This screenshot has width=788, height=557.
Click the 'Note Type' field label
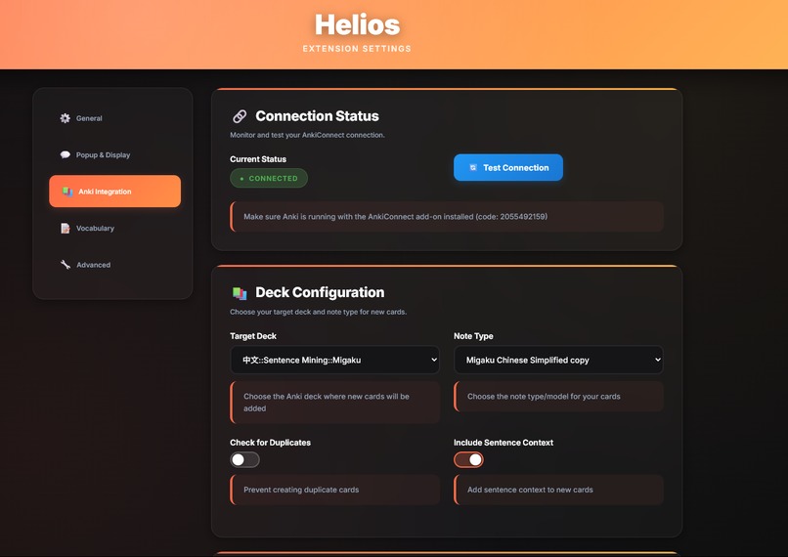473,336
